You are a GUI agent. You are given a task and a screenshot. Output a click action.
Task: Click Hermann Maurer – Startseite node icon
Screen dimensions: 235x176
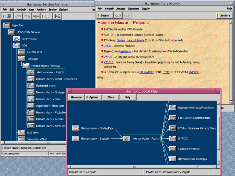click(75, 139)
